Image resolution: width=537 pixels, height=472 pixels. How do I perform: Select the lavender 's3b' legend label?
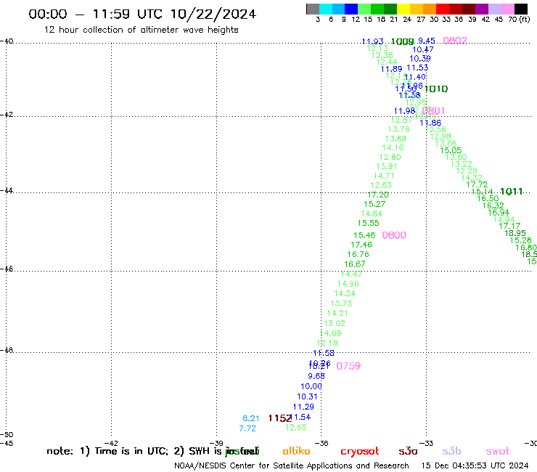[451, 451]
